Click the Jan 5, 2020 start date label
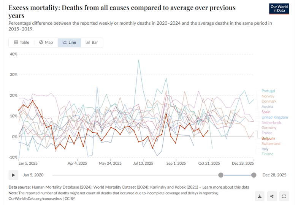 pyautogui.click(x=33, y=175)
